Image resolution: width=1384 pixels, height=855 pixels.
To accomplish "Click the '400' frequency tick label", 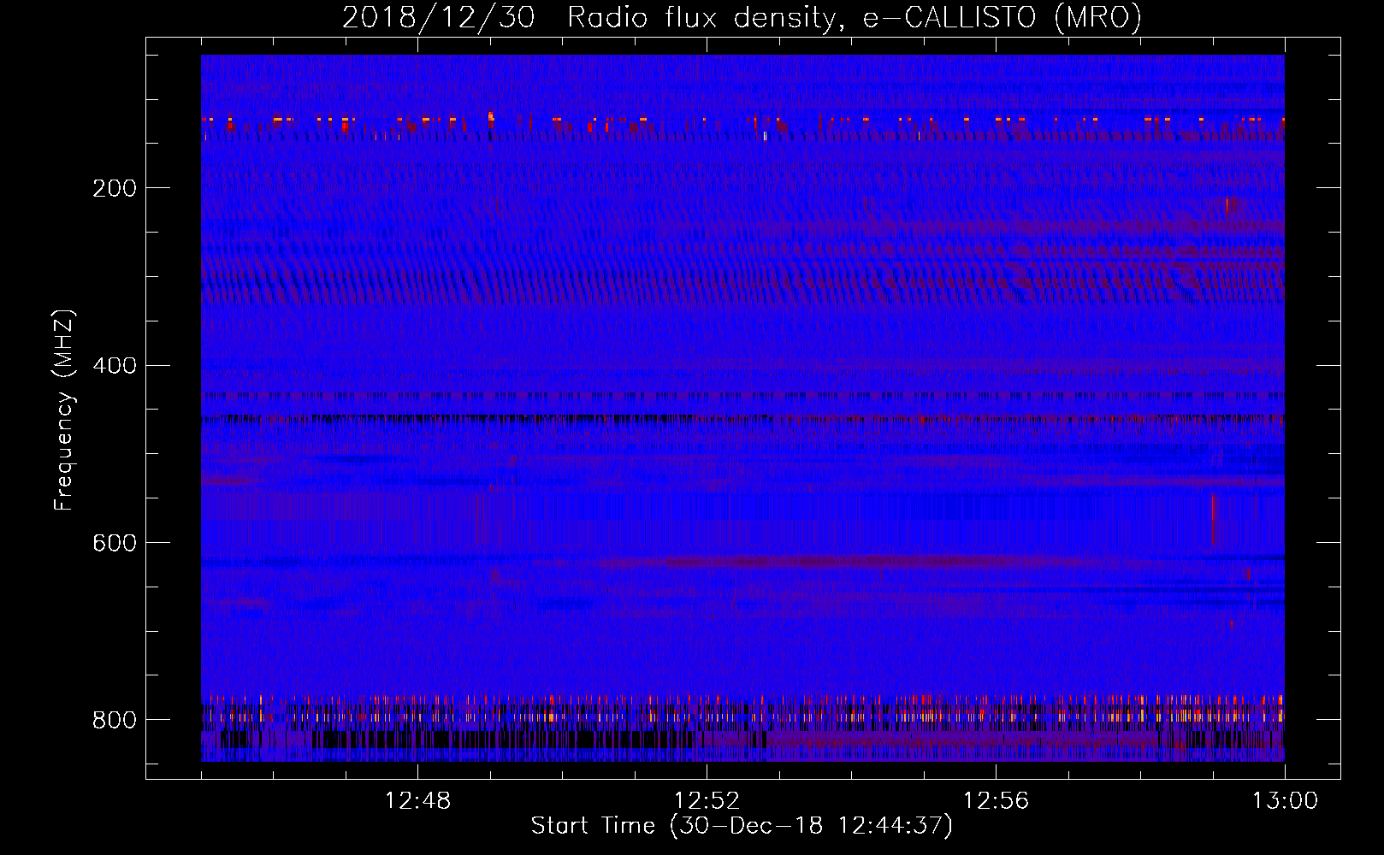I will coord(115,366).
